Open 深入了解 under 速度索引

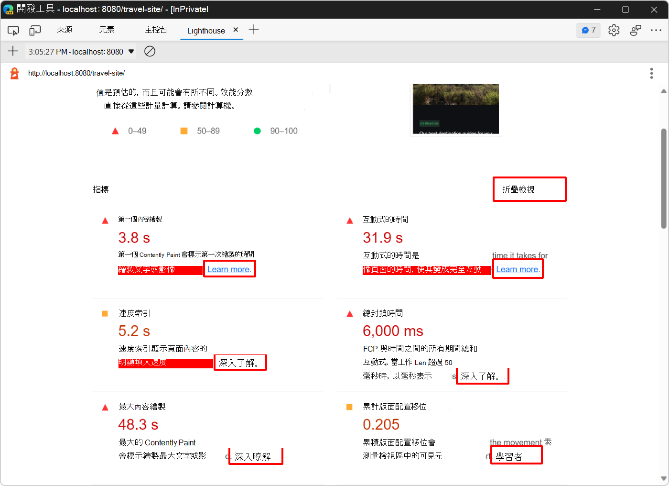click(239, 362)
